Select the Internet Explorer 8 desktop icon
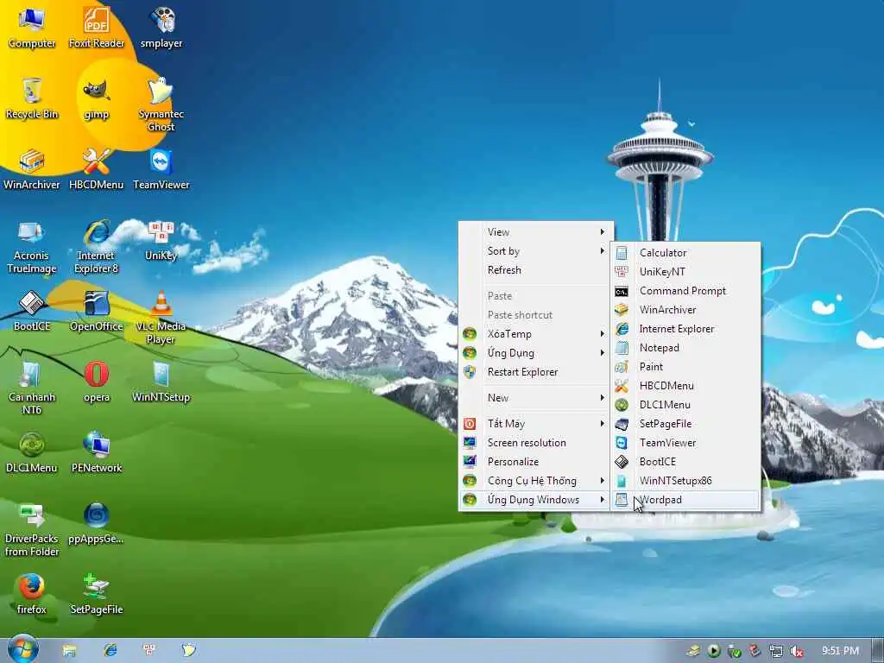The width and height of the screenshot is (884, 663). [97, 247]
